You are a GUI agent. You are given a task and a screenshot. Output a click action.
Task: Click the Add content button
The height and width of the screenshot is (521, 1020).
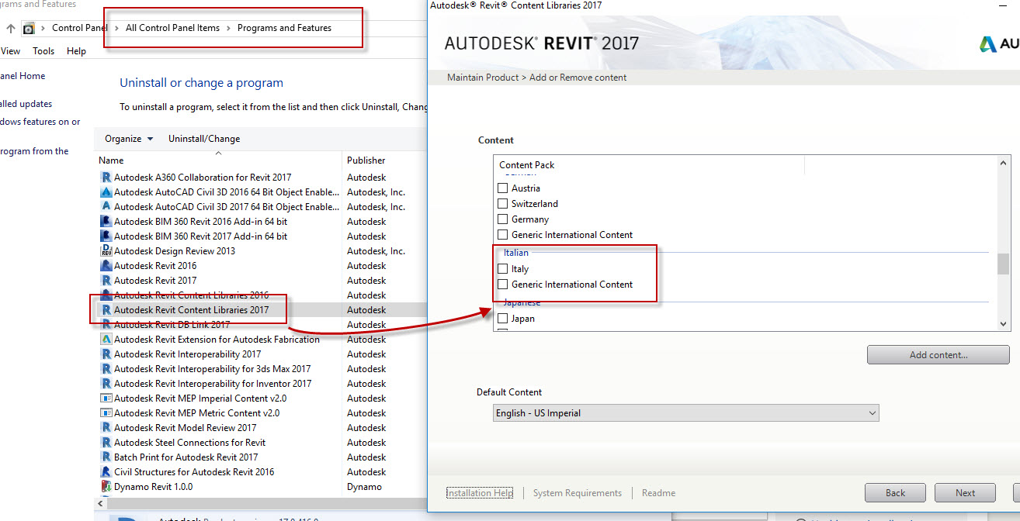(938, 354)
